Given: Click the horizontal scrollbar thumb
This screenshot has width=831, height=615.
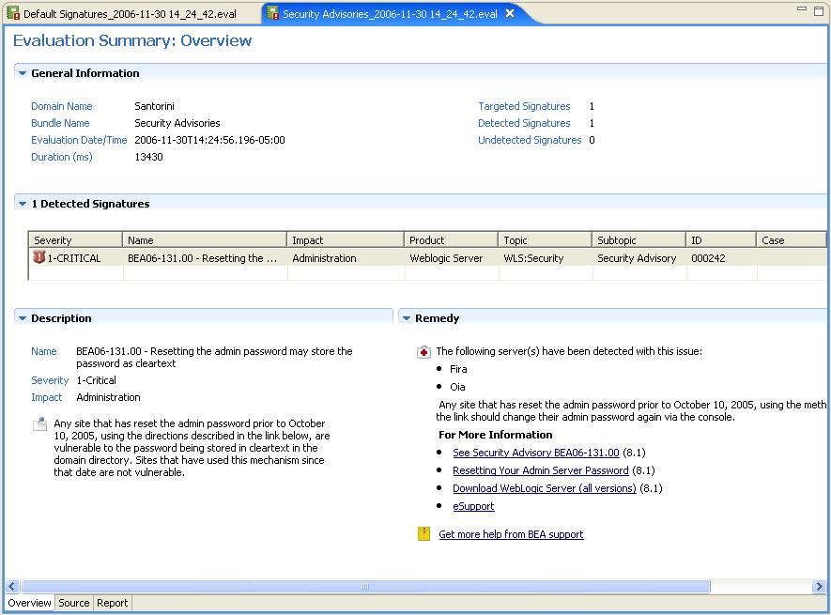Looking at the screenshot, I should tap(365, 587).
